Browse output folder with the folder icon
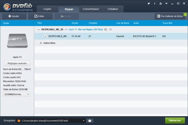This screenshot has width=188, height=125. [90, 121]
